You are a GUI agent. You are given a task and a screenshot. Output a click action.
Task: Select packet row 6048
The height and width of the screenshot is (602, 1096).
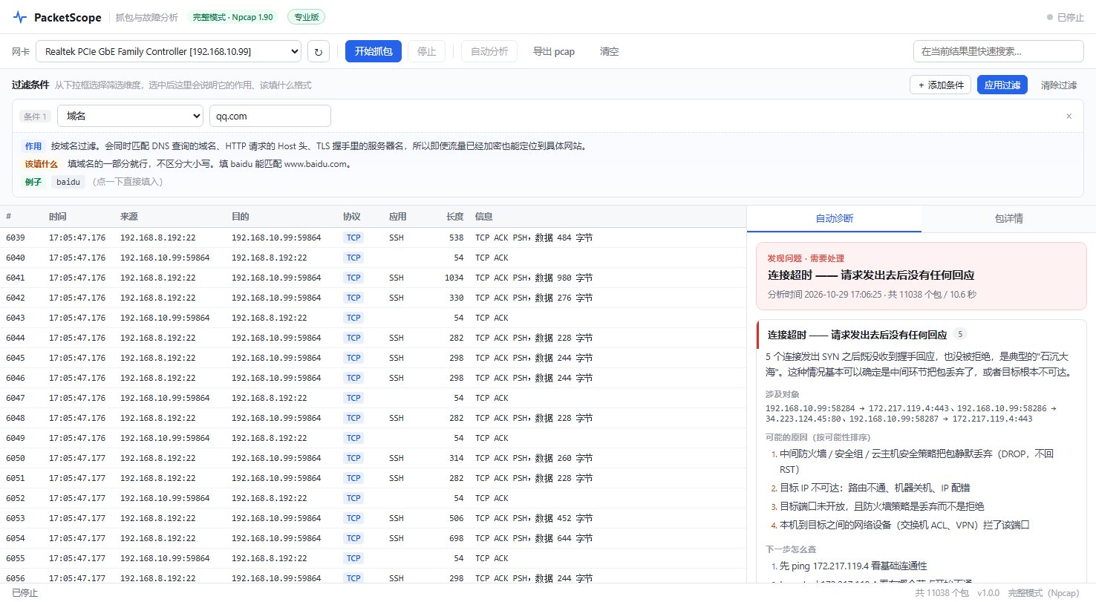[374, 418]
